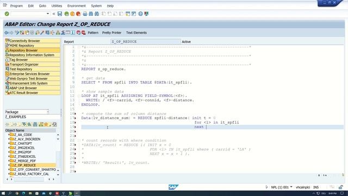Select Z_READ_FACTORY_CAL in the object tree
This screenshot has width=348, height=196.
[x=32, y=174]
